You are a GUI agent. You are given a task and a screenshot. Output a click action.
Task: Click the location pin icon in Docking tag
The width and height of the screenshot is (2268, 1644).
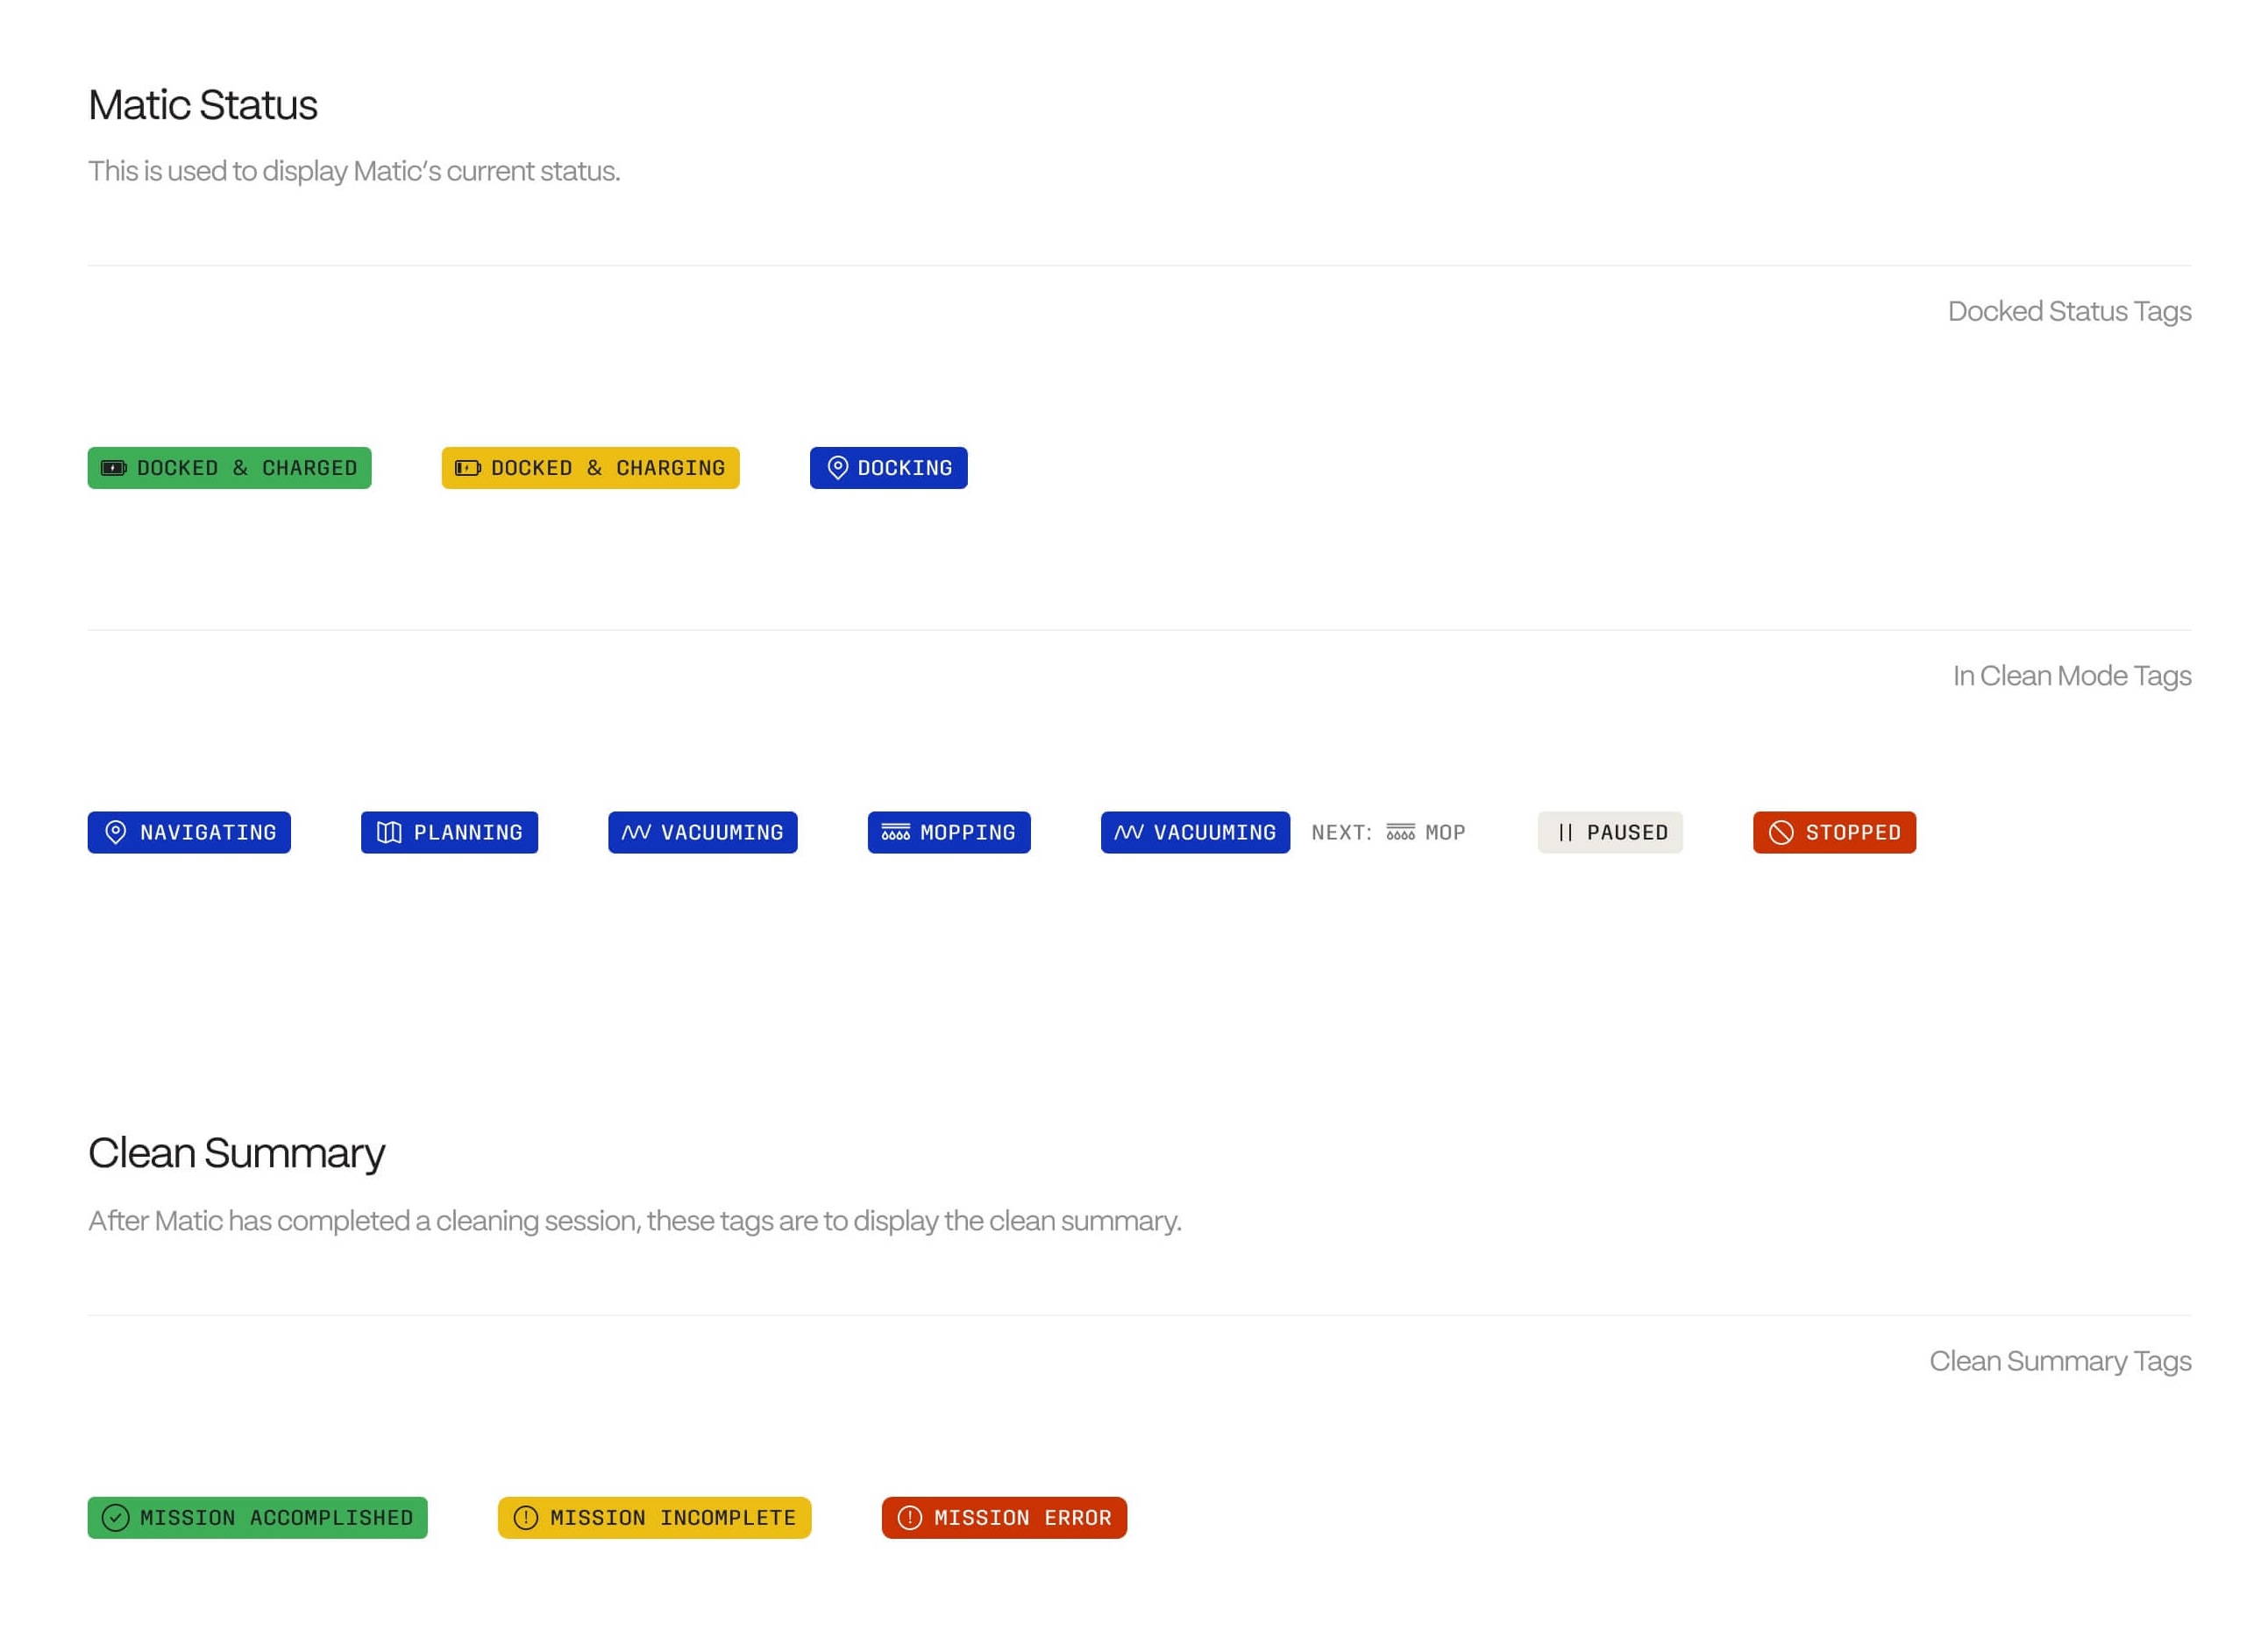(x=838, y=468)
